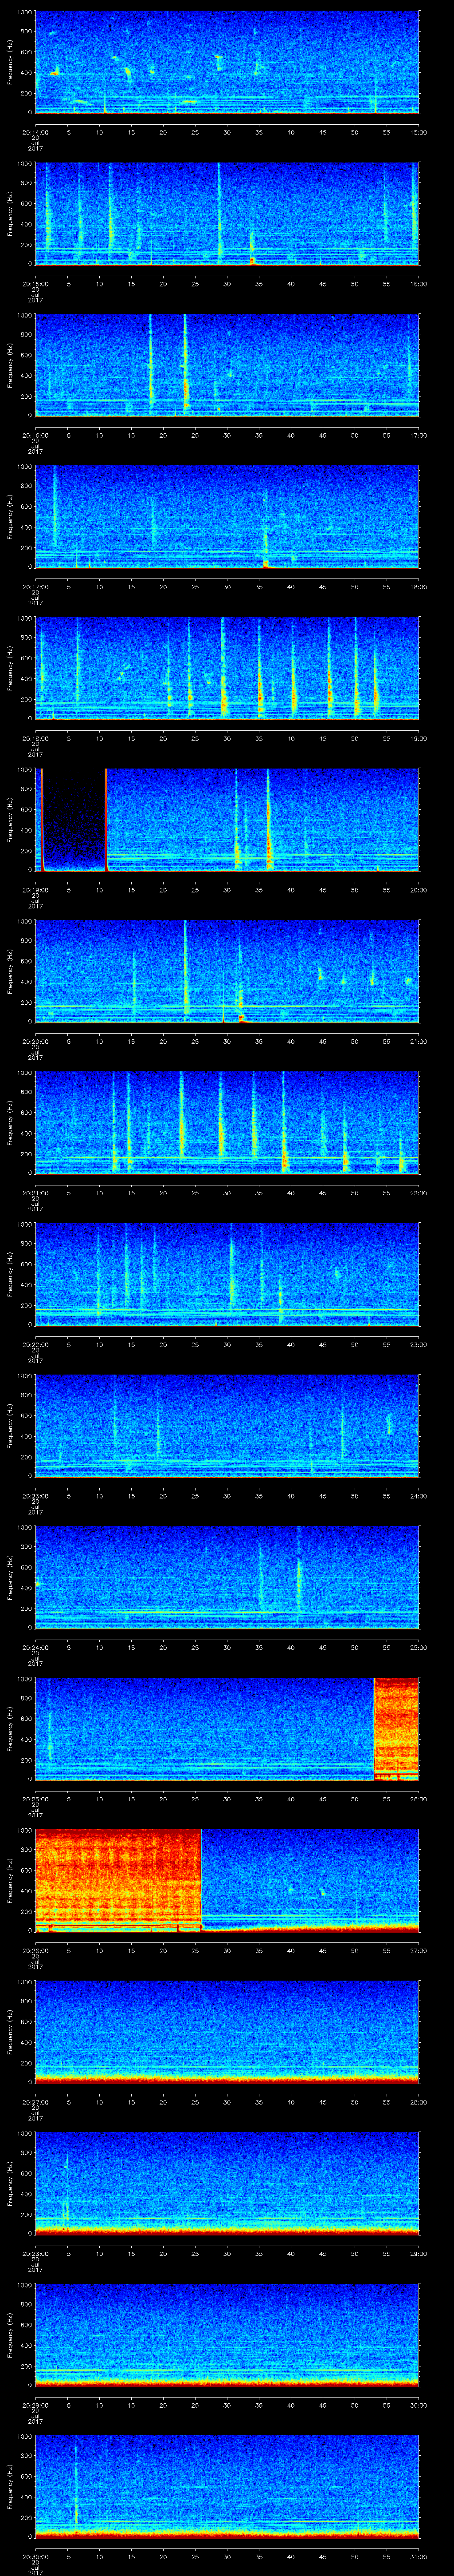The height and width of the screenshot is (2576, 454).
Task: Select the 45-second tick under the 20:18:00 spectrogram
Action: (x=323, y=738)
